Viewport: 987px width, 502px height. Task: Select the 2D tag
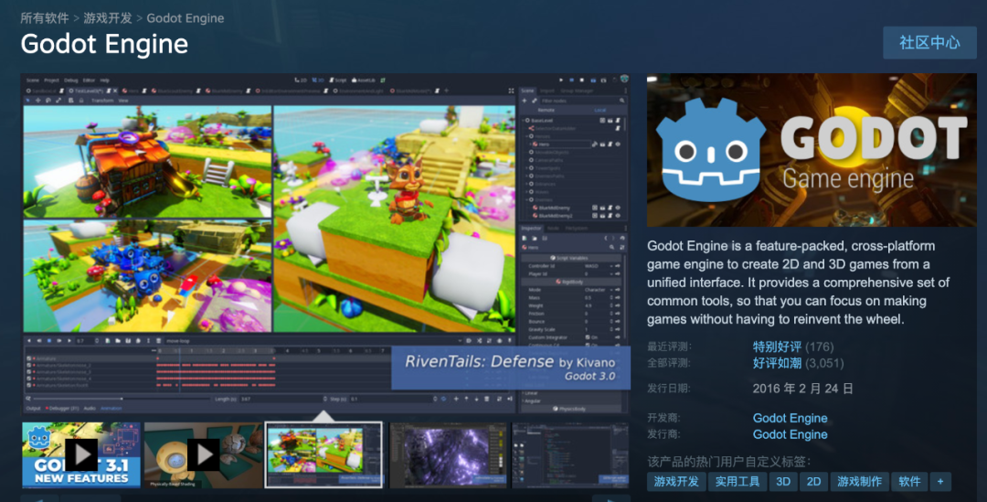pos(814,482)
